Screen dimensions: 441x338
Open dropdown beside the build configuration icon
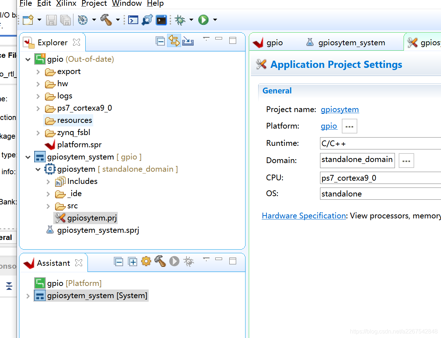(94, 20)
